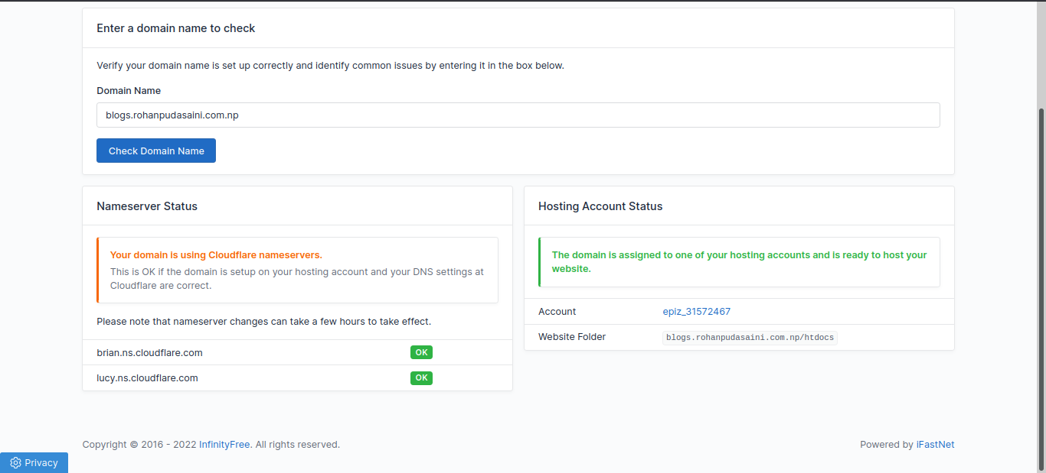Screen dimensions: 1046x473
Task: Click the green hosting account ready message
Action: point(739,261)
